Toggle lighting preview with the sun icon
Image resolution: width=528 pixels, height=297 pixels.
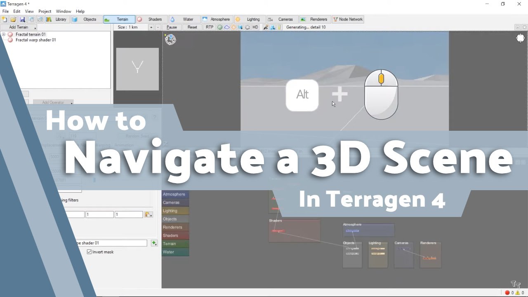[x=233, y=27]
